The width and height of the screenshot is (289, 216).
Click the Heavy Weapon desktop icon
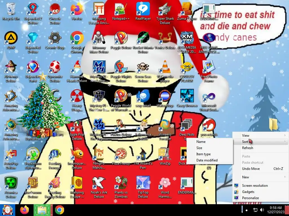[x=77, y=101]
